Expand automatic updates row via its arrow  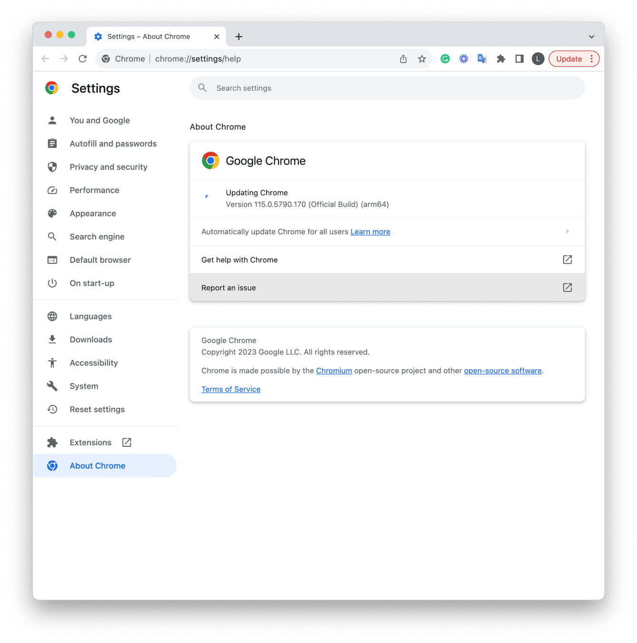click(x=568, y=232)
